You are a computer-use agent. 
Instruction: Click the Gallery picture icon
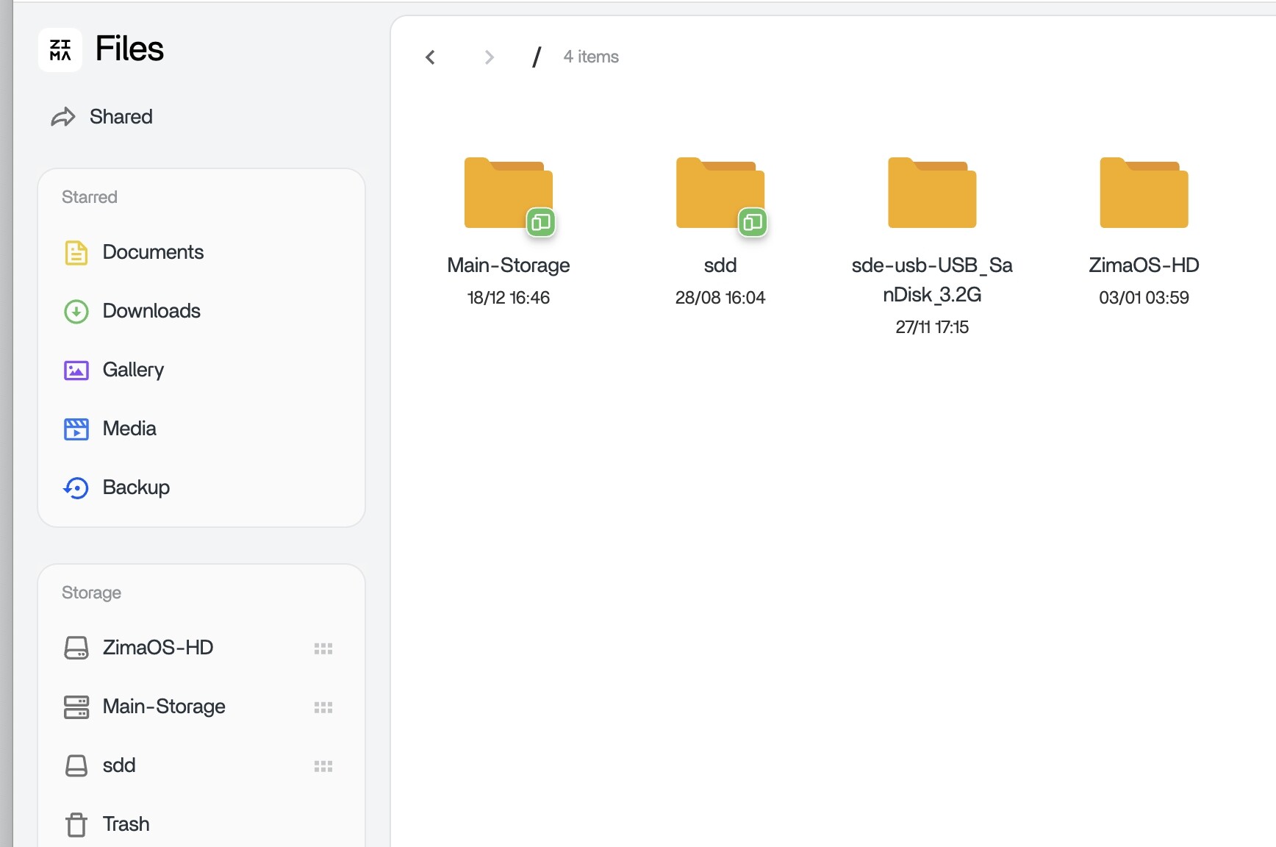point(76,371)
